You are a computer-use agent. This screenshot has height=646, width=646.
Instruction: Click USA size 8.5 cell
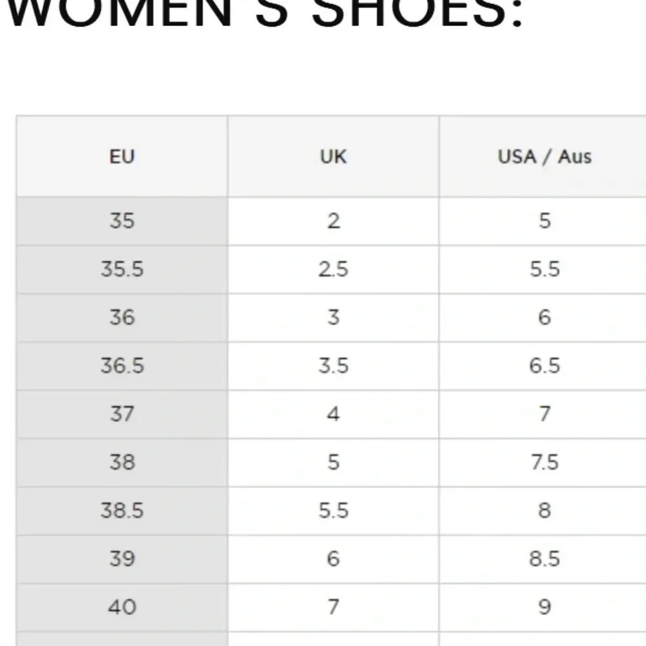543,559
